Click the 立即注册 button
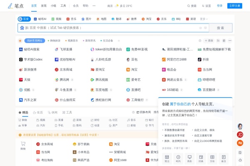The width and height of the screenshot is (250, 166). [x=235, y=6]
